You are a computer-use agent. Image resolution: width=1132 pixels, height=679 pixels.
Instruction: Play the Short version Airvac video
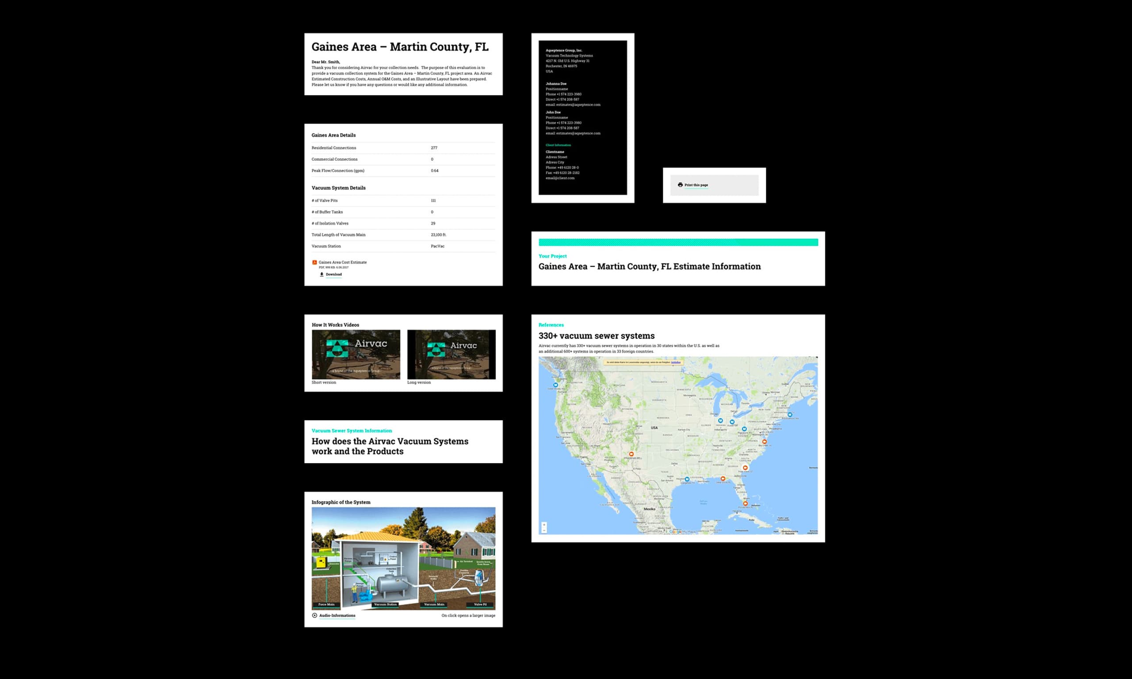click(356, 354)
